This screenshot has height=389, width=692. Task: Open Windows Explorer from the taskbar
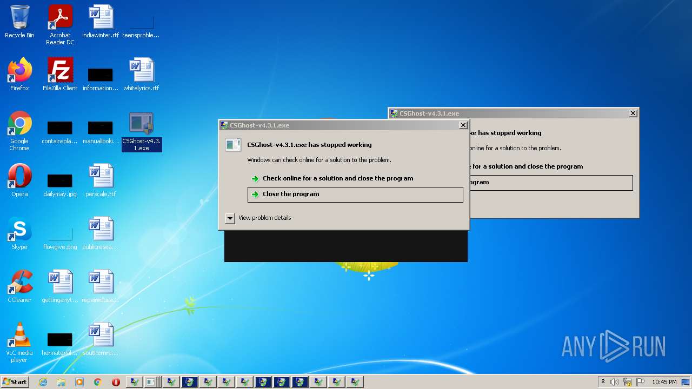click(x=61, y=382)
